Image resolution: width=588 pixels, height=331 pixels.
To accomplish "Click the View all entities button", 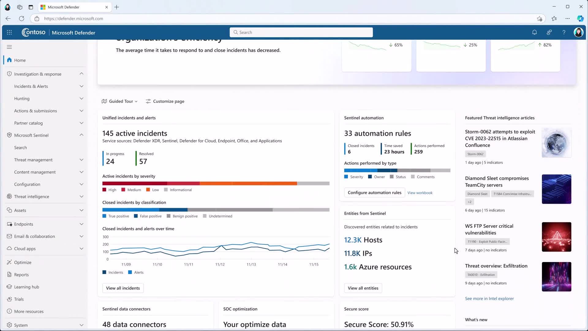I will (x=363, y=288).
